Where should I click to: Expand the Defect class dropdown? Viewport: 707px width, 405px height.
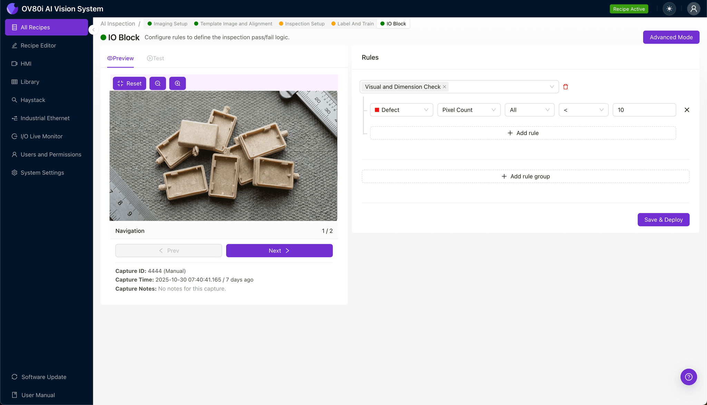coord(401,110)
